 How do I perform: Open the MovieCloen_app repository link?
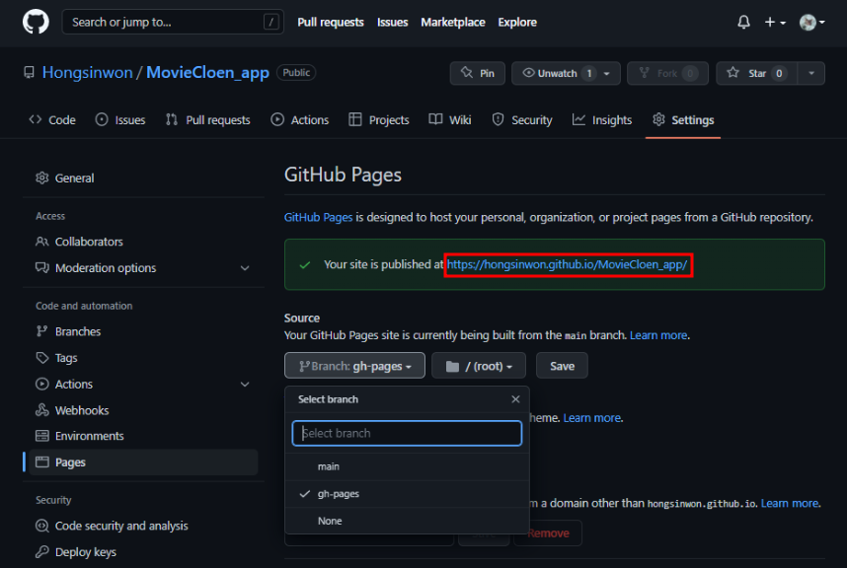click(207, 72)
